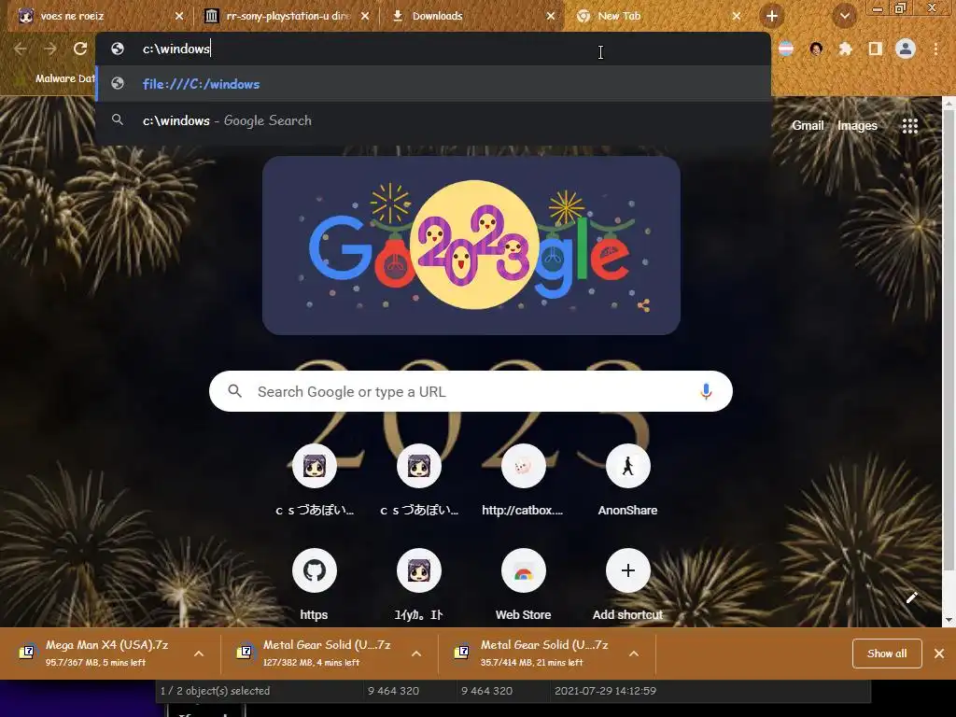Expand options for Metal Gear Solid 127/382 MB download
Viewport: 956px width, 717px height.
point(416,654)
